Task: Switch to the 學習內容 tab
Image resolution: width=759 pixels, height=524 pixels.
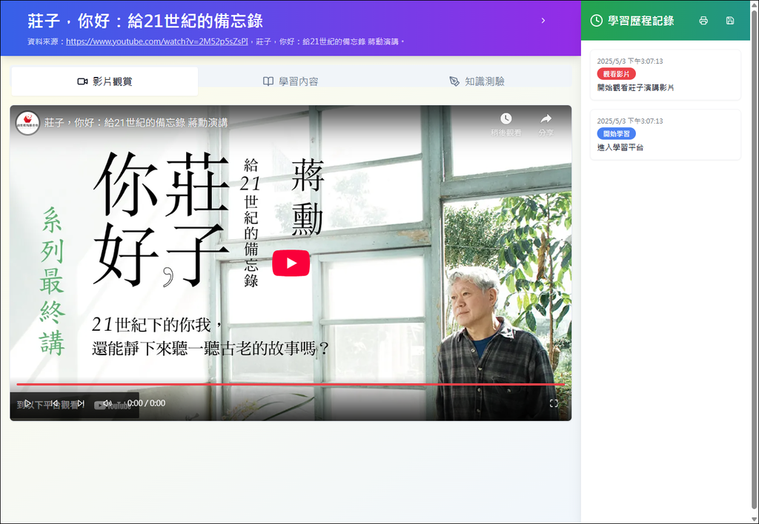Action: tap(291, 81)
